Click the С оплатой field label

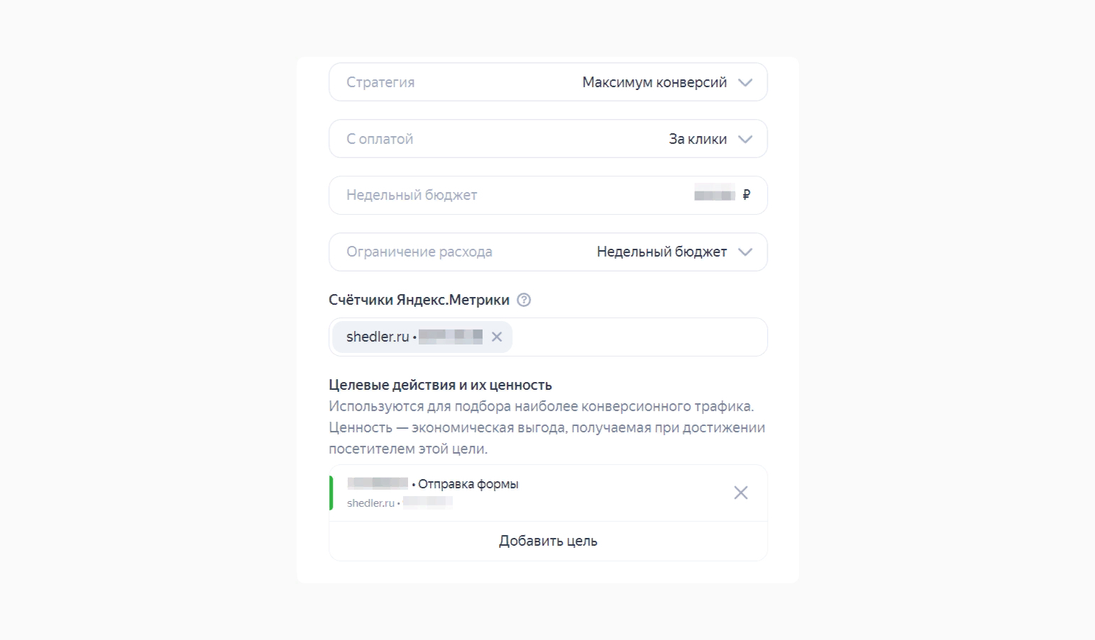(380, 139)
